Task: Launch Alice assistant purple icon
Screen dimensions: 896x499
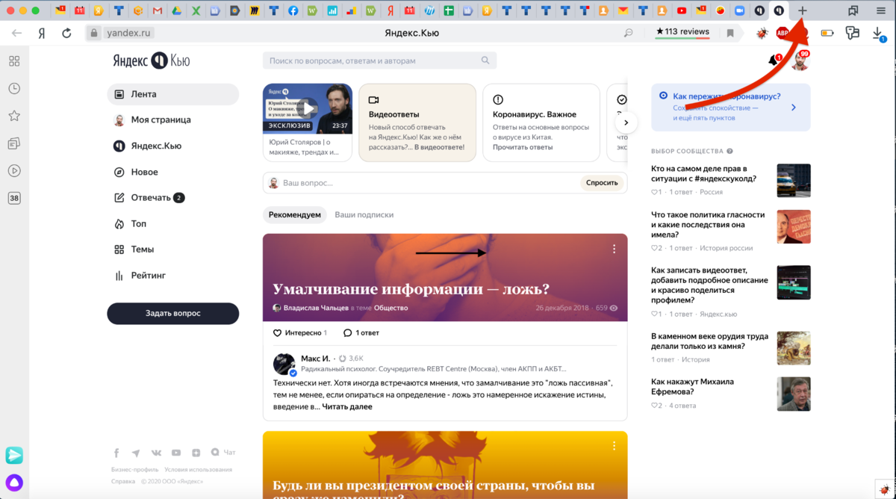Action: coord(14,482)
